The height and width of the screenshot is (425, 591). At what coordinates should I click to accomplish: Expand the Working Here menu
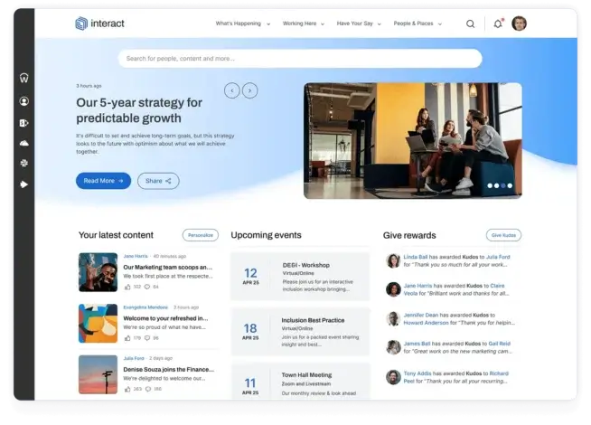click(x=304, y=24)
